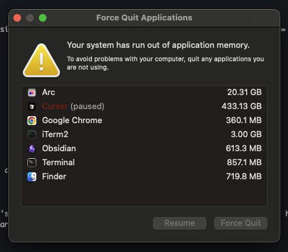Click Cursor's 433.13 GB memory value
Viewport: 288px width, 252px height.
point(241,106)
